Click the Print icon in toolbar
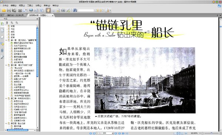 [x=20, y=10]
